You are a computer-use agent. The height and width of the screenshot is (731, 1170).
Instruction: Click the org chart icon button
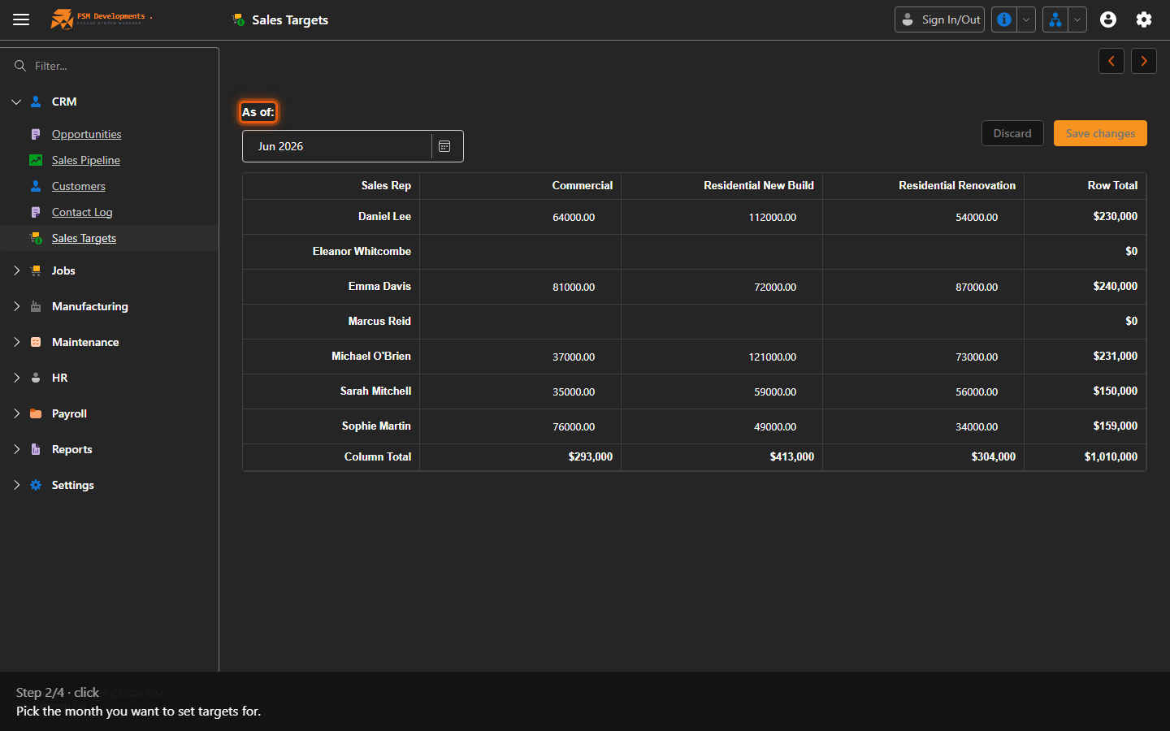tap(1055, 19)
